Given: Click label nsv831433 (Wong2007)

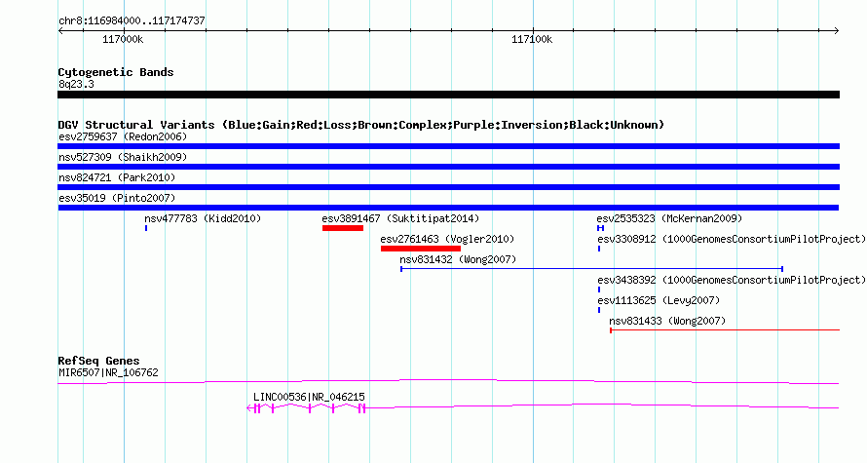Looking at the screenshot, I should (667, 321).
